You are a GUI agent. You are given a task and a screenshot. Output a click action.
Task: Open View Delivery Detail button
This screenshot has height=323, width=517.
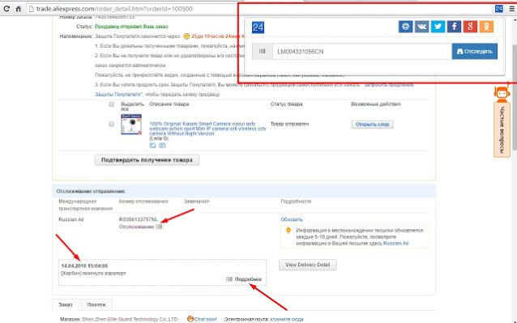click(x=308, y=265)
